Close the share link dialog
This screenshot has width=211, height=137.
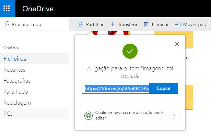pyautogui.click(x=177, y=44)
